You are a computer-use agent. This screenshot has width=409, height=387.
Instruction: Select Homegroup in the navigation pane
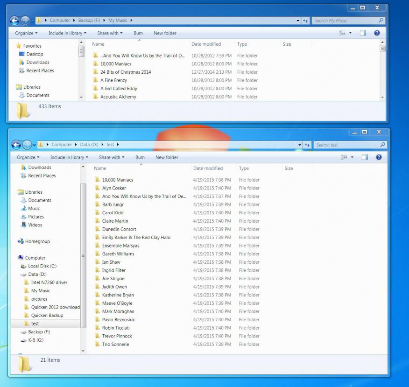[37, 241]
